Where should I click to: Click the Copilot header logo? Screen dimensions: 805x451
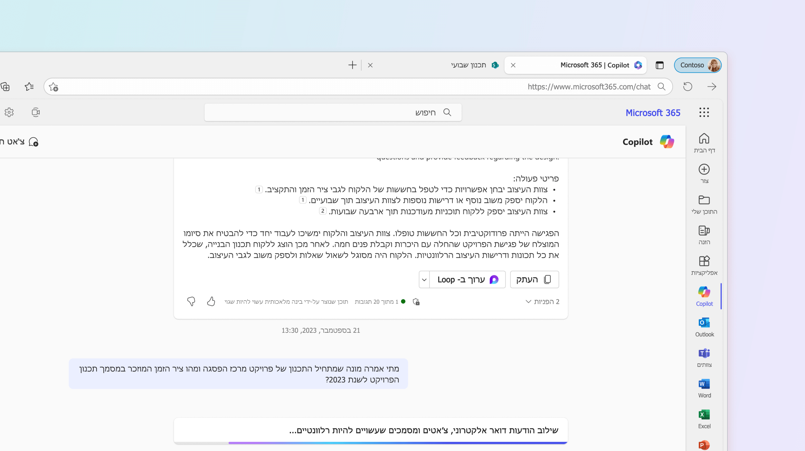point(667,142)
